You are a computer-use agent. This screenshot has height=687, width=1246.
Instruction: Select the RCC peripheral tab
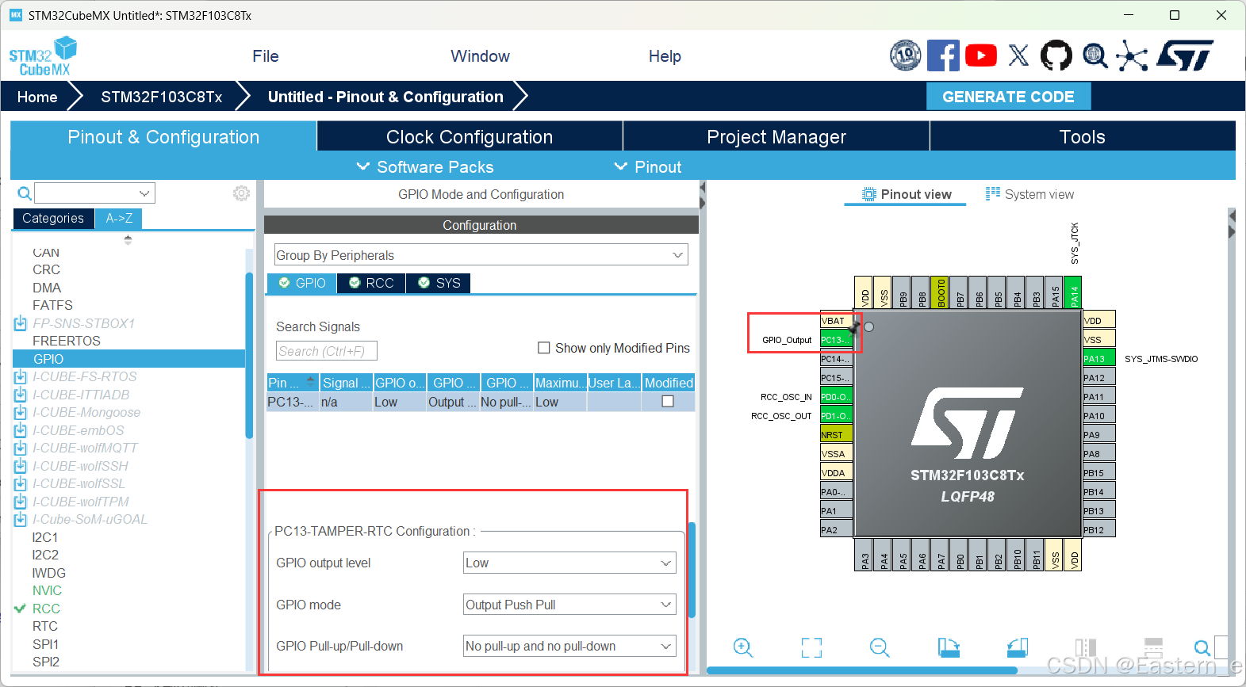(x=371, y=283)
